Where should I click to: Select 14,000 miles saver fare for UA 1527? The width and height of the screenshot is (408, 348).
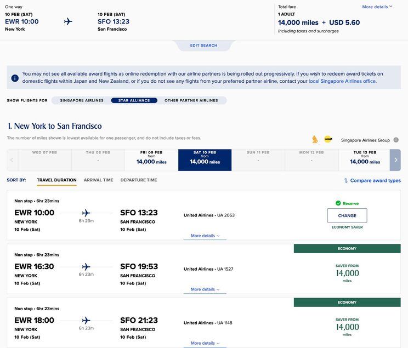pos(347,273)
